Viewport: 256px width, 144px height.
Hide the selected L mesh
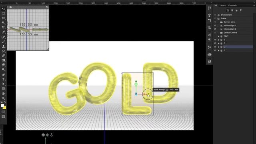click(x=215, y=47)
